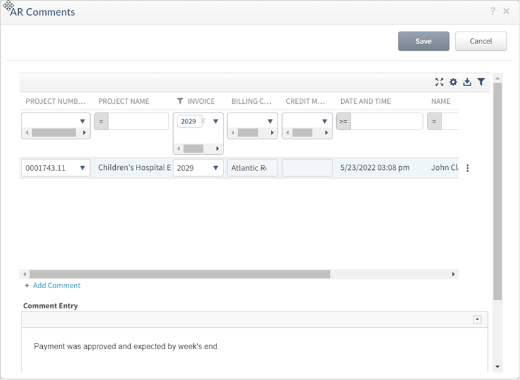Maximize the grid with expand icon
This screenshot has height=380, width=520.
click(439, 82)
